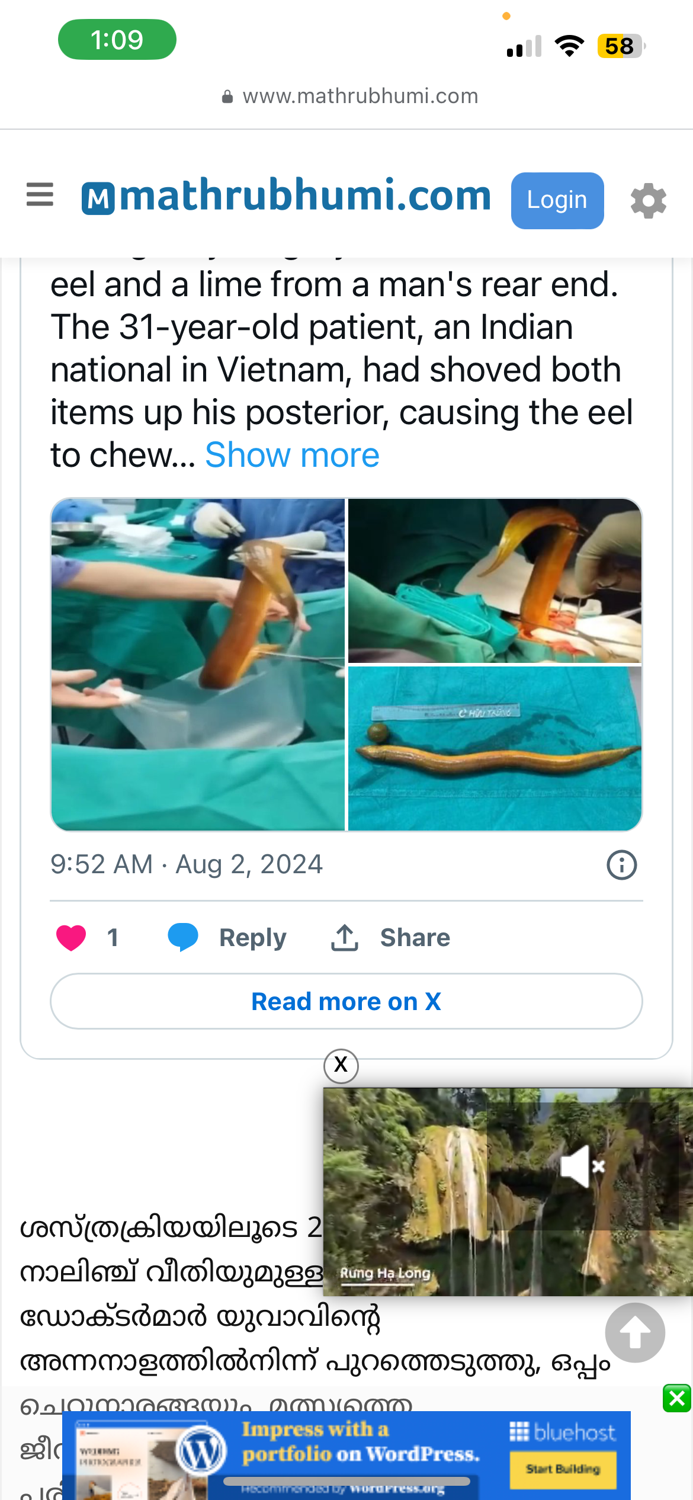The height and width of the screenshot is (1500, 693).
Task: Close the floating video with X button
Action: (341, 1066)
